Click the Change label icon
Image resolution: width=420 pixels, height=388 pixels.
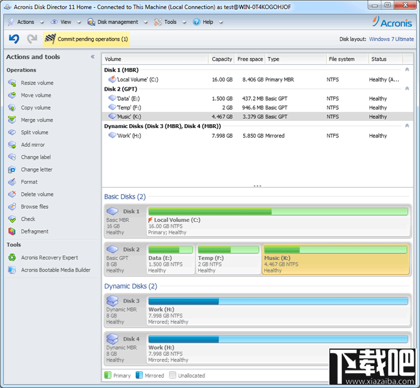(12, 157)
